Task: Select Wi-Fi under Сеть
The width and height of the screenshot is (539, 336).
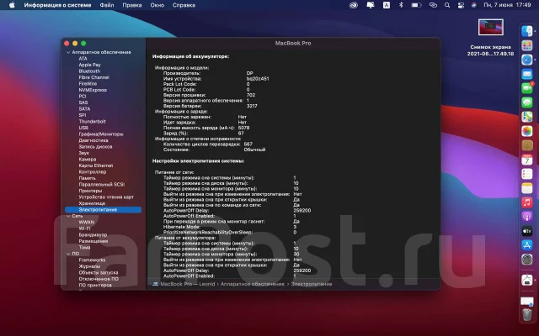Action: [x=84, y=228]
